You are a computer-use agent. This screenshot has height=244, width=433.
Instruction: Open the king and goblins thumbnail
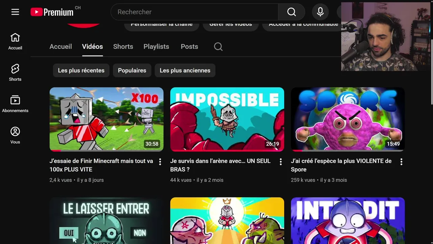pyautogui.click(x=227, y=221)
